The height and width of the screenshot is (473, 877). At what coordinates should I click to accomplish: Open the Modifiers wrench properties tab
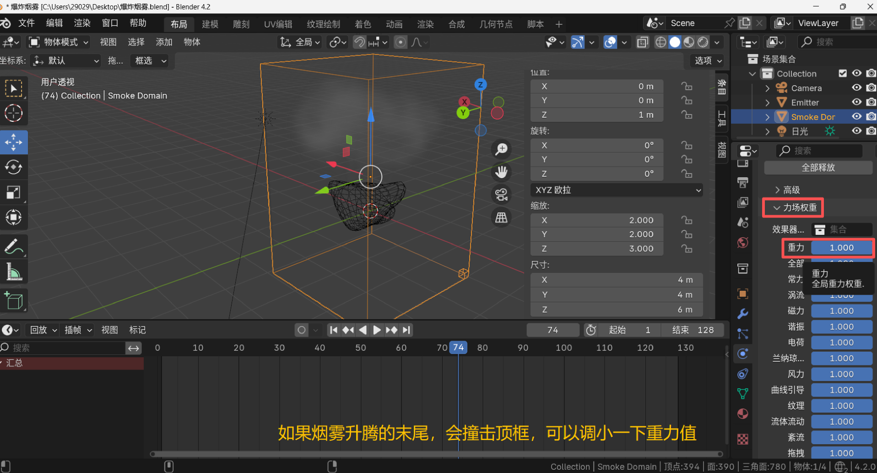[x=743, y=314]
